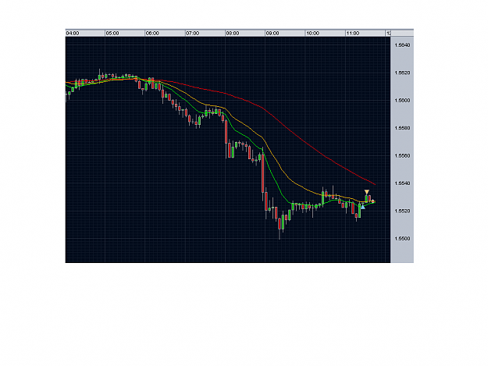Image resolution: width=488 pixels, height=366 pixels.
Task: Click the red moving average line end
Action: tap(375, 184)
